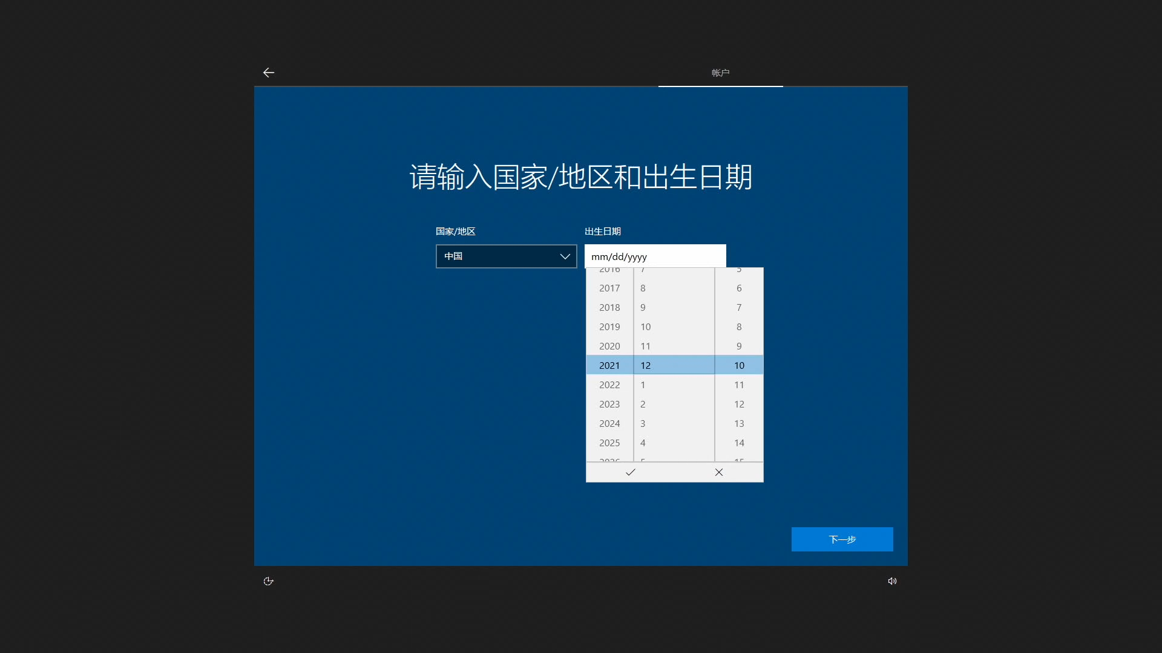Viewport: 1162px width, 653px height.
Task: Pick month 2 in month column
Action: 643,404
